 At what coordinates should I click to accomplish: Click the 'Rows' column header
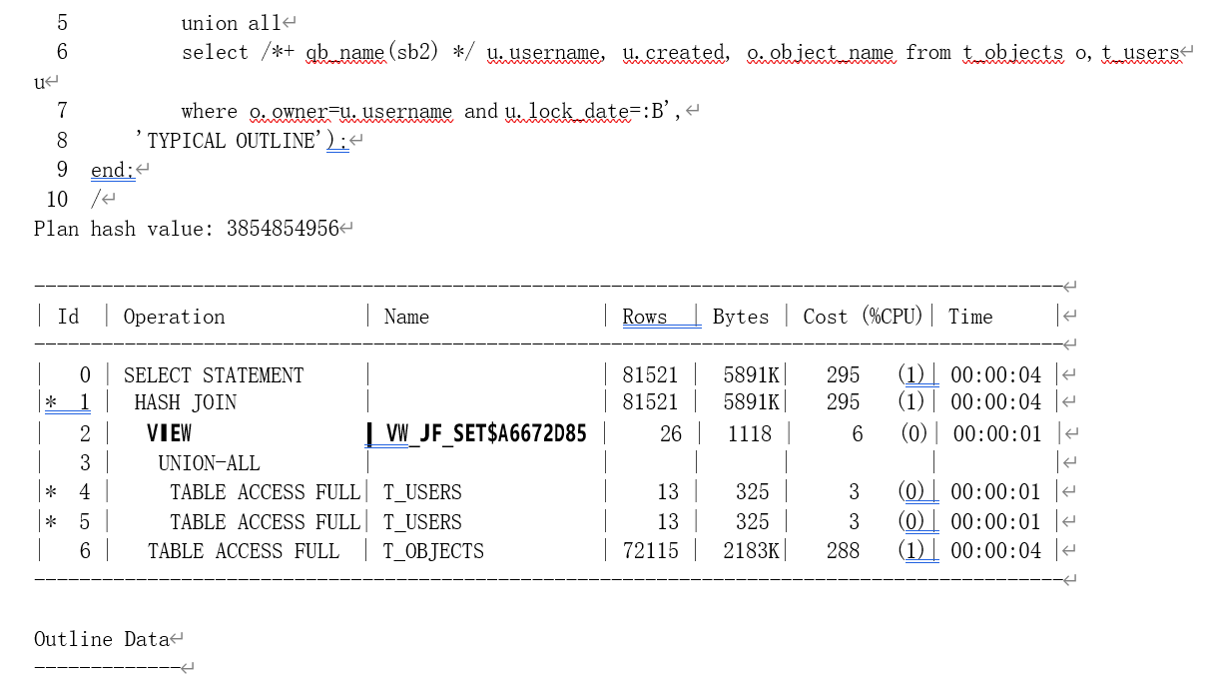[x=645, y=317]
